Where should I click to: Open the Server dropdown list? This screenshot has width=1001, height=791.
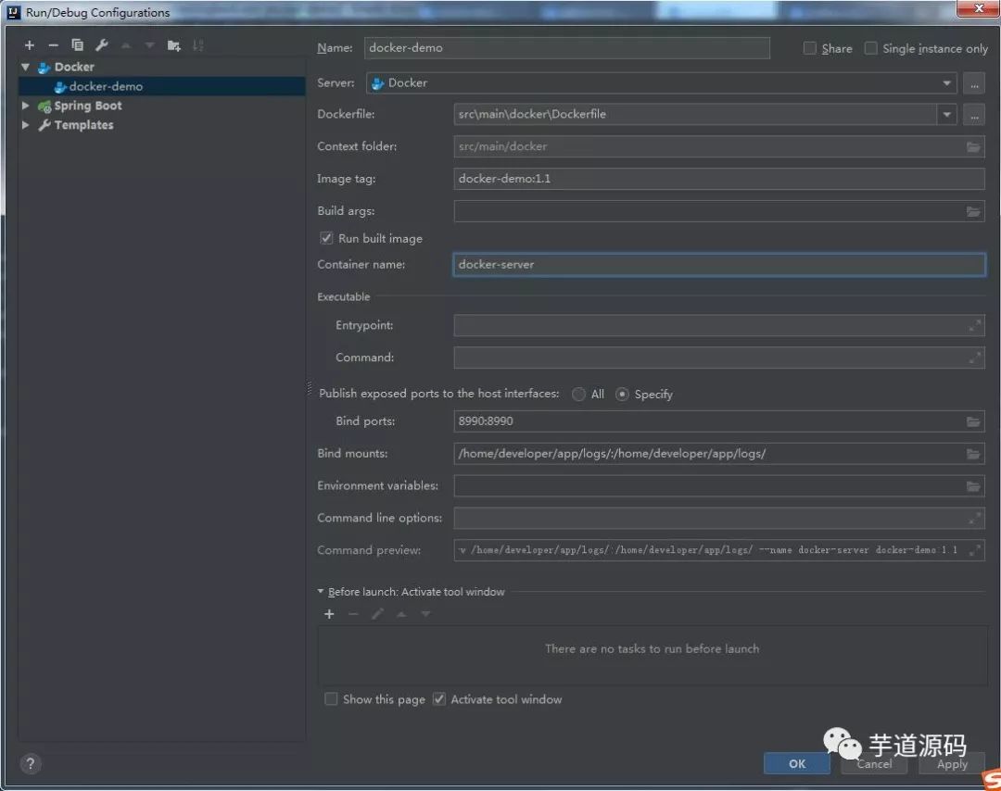click(946, 83)
